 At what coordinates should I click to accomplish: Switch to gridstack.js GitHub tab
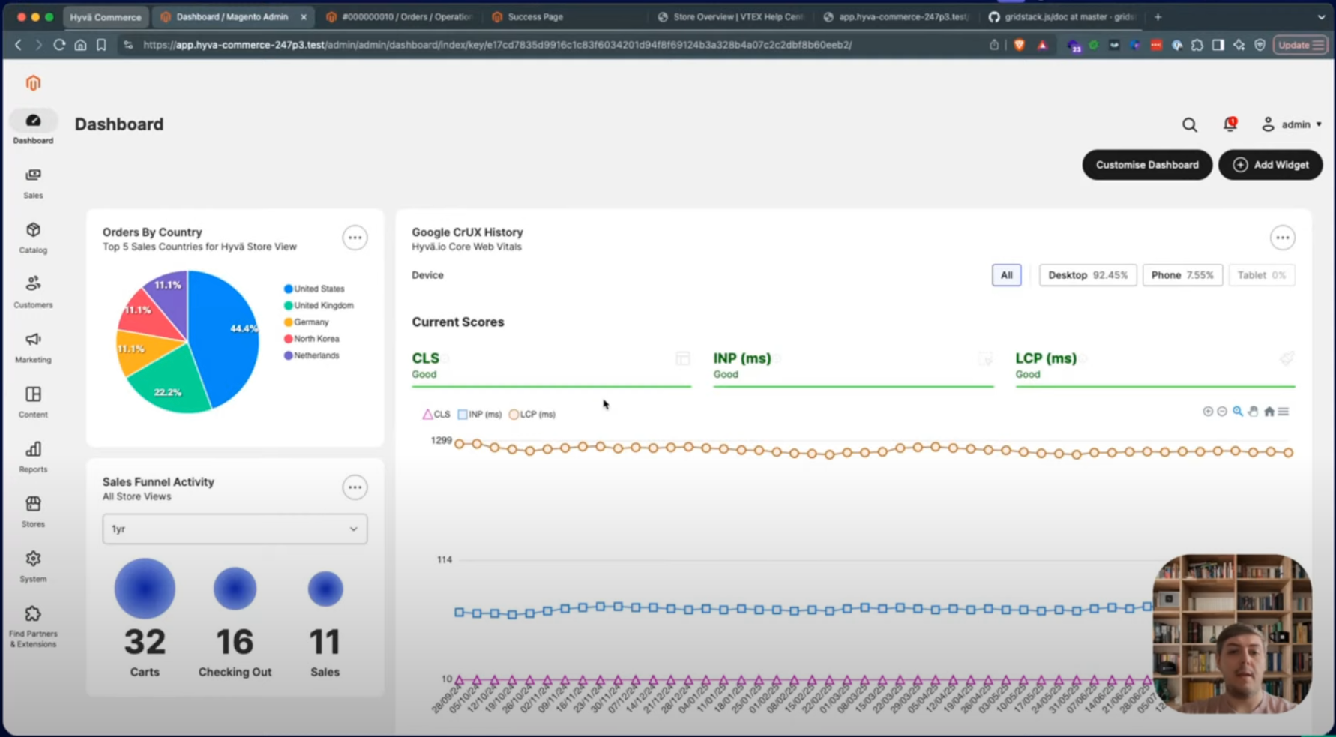click(1063, 16)
